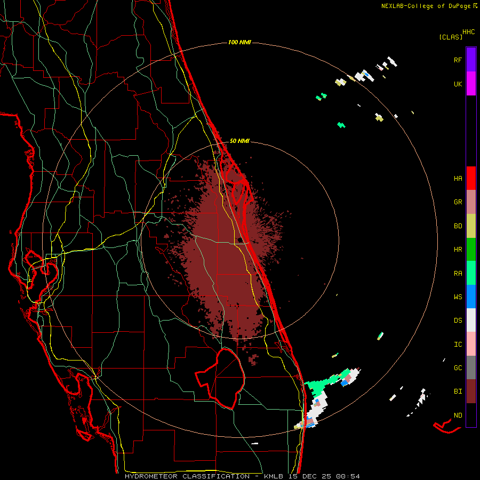Click the HR green legend swatch
This screenshot has height=480, width=480.
471,250
